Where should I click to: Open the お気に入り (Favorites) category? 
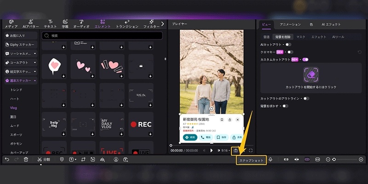[x=21, y=36]
